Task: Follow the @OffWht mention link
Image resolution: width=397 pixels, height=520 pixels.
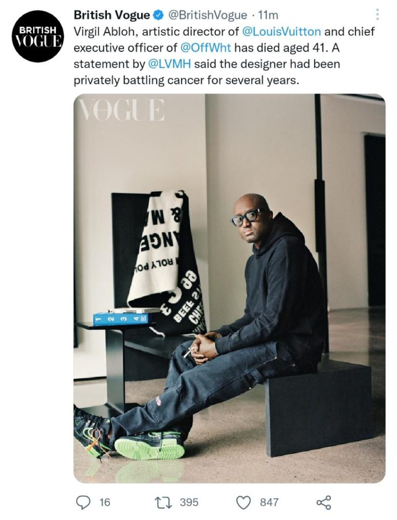Action: [206, 48]
